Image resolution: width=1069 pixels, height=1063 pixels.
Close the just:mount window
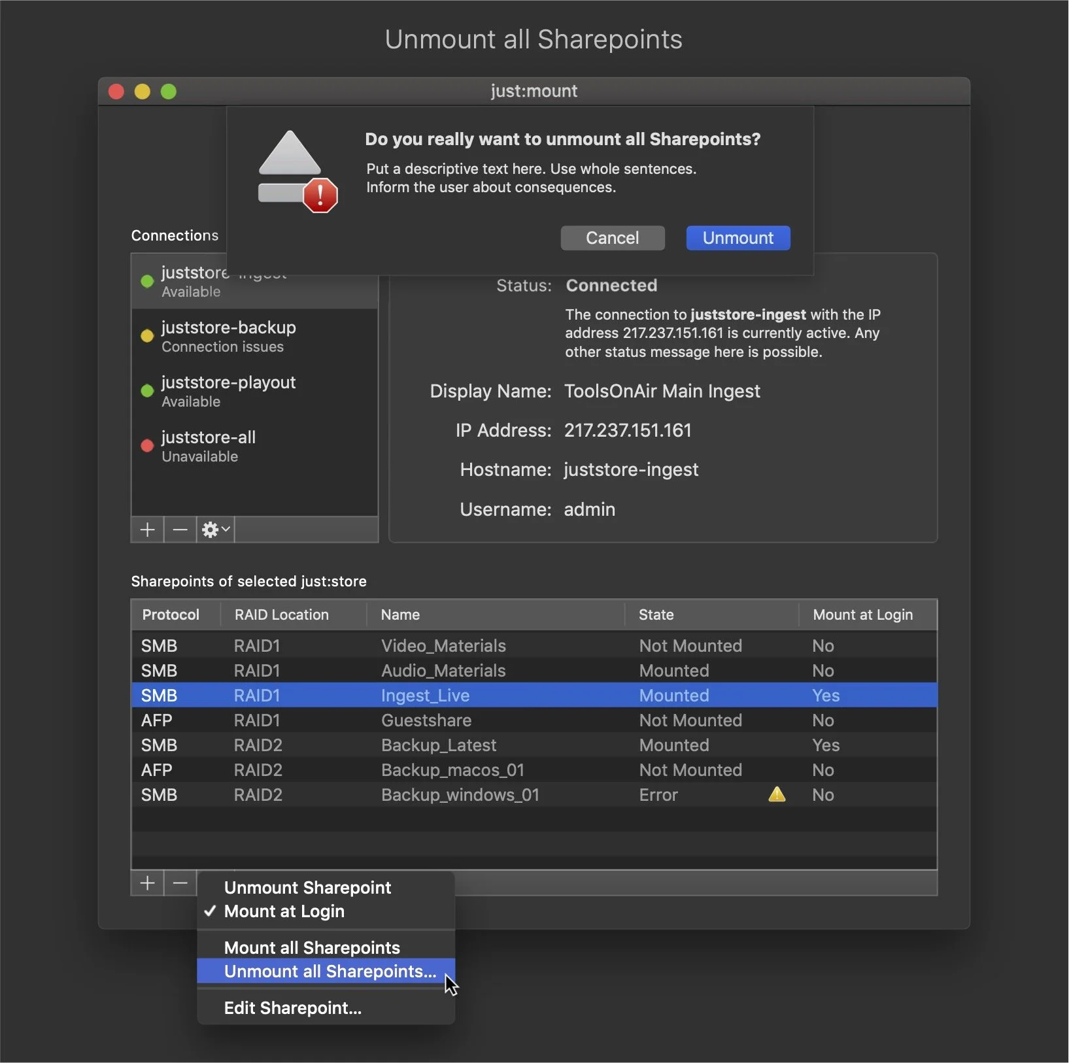coord(116,92)
